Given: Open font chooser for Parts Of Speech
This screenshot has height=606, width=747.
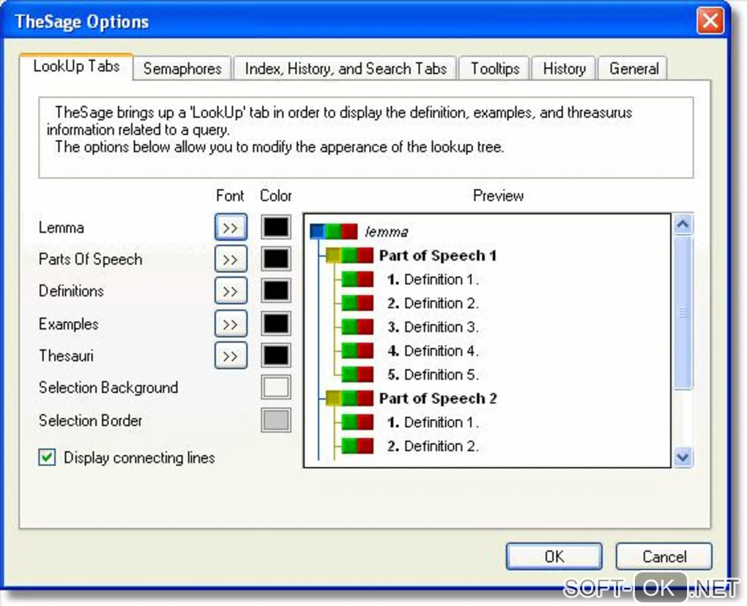Looking at the screenshot, I should 231,259.
